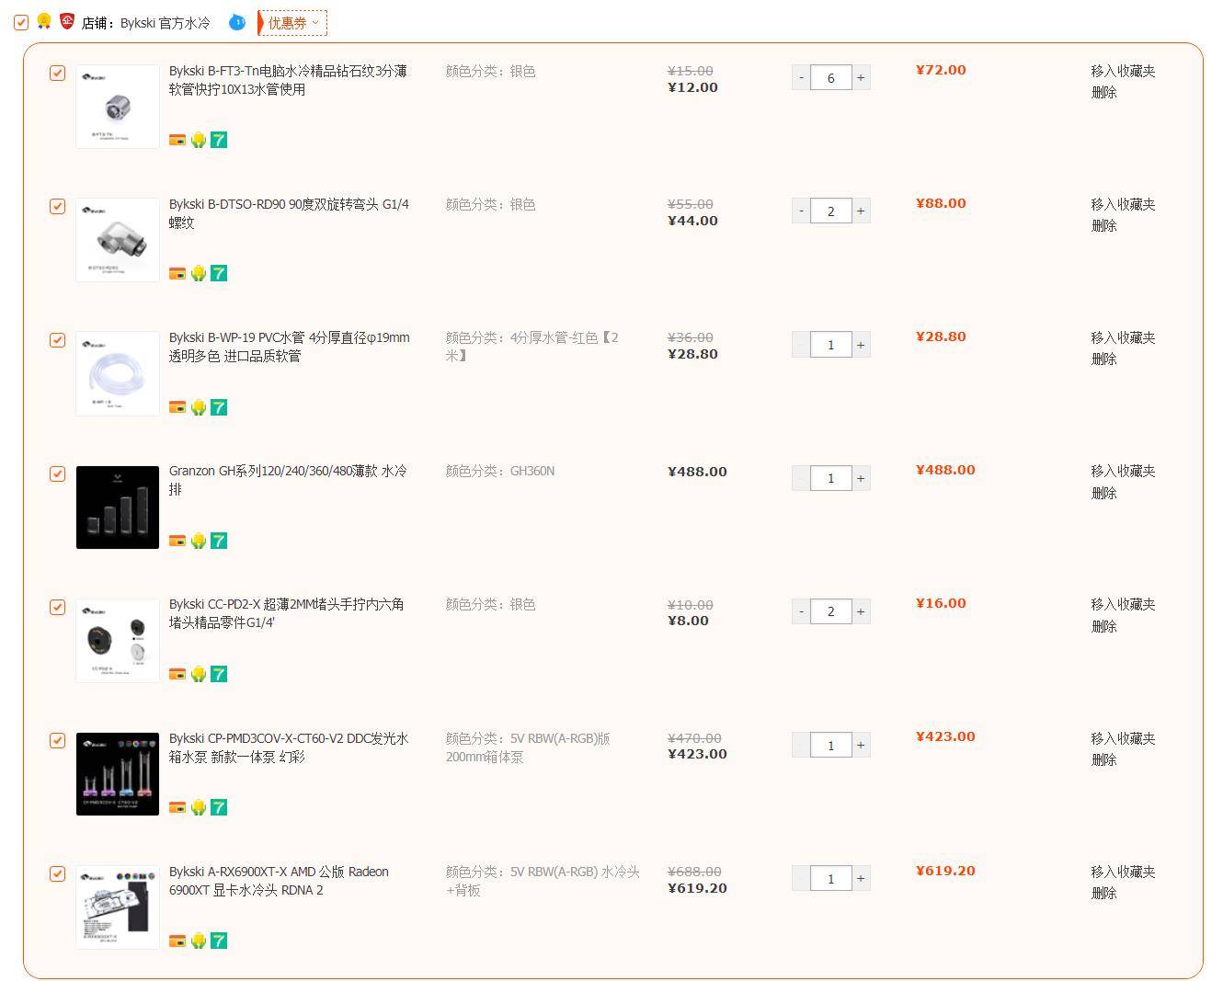This screenshot has width=1223, height=981.
Task: Open the Bykski 官方水冷 store link
Action: [x=166, y=23]
